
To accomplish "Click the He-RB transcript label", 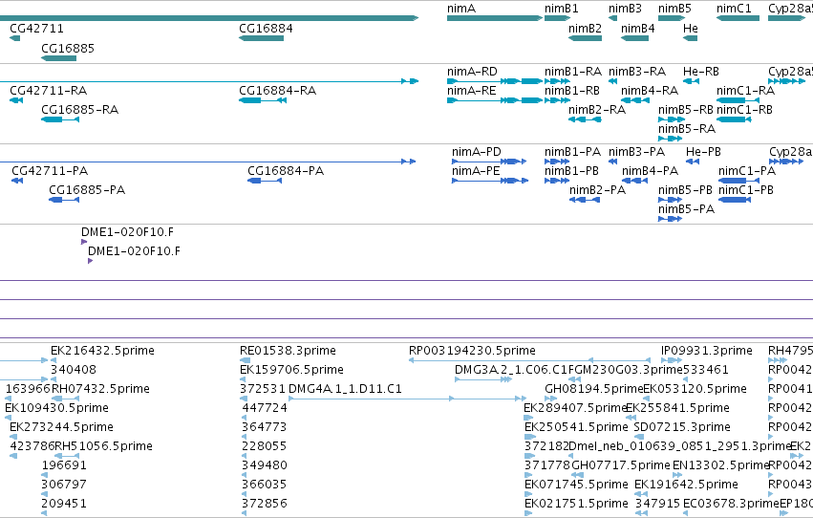I will [701, 72].
